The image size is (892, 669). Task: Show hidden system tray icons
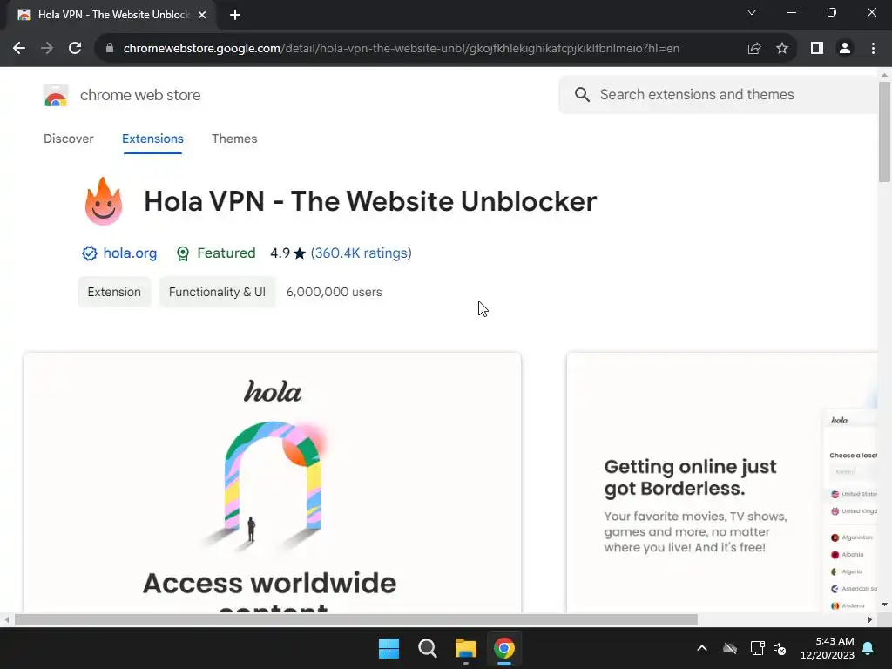702,648
